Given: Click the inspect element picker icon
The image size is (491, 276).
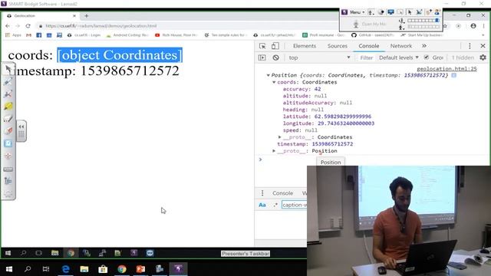Looking at the screenshot, I should 262,46.
